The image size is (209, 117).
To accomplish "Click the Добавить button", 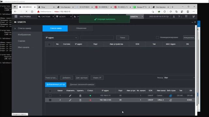I will coord(67,78).
